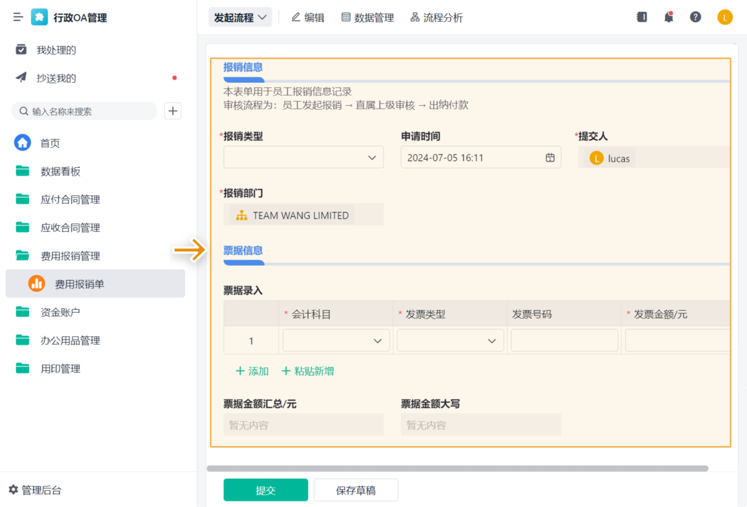This screenshot has width=747, height=507.
Task: Open the notebook icon in top bar
Action: 642,17
